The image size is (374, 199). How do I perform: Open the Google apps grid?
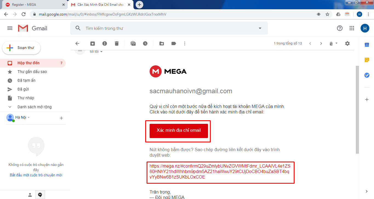(352, 28)
